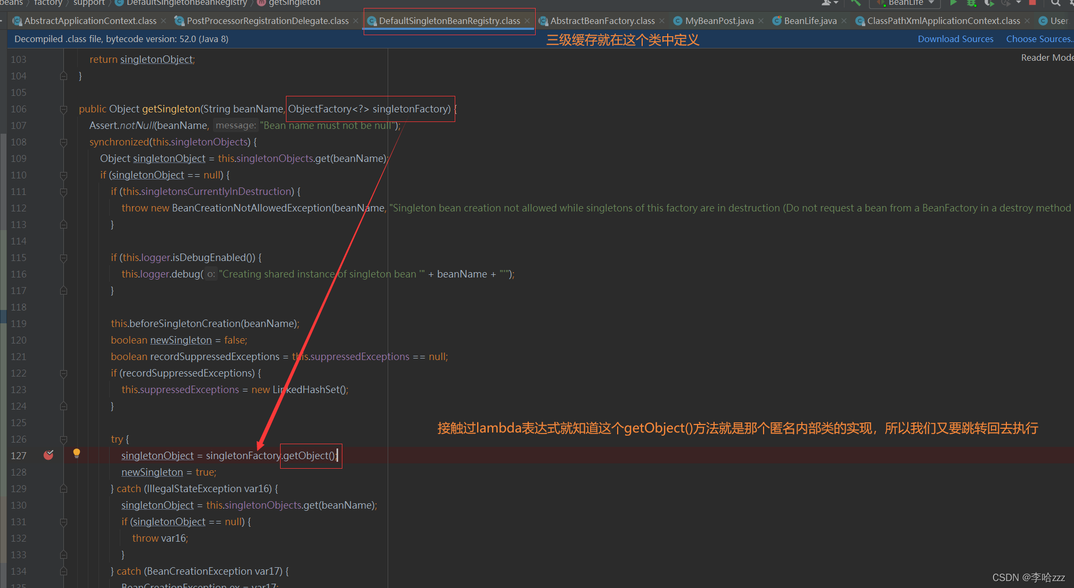Fold the synchronized block at line 108
The width and height of the screenshot is (1074, 588).
pos(64,142)
